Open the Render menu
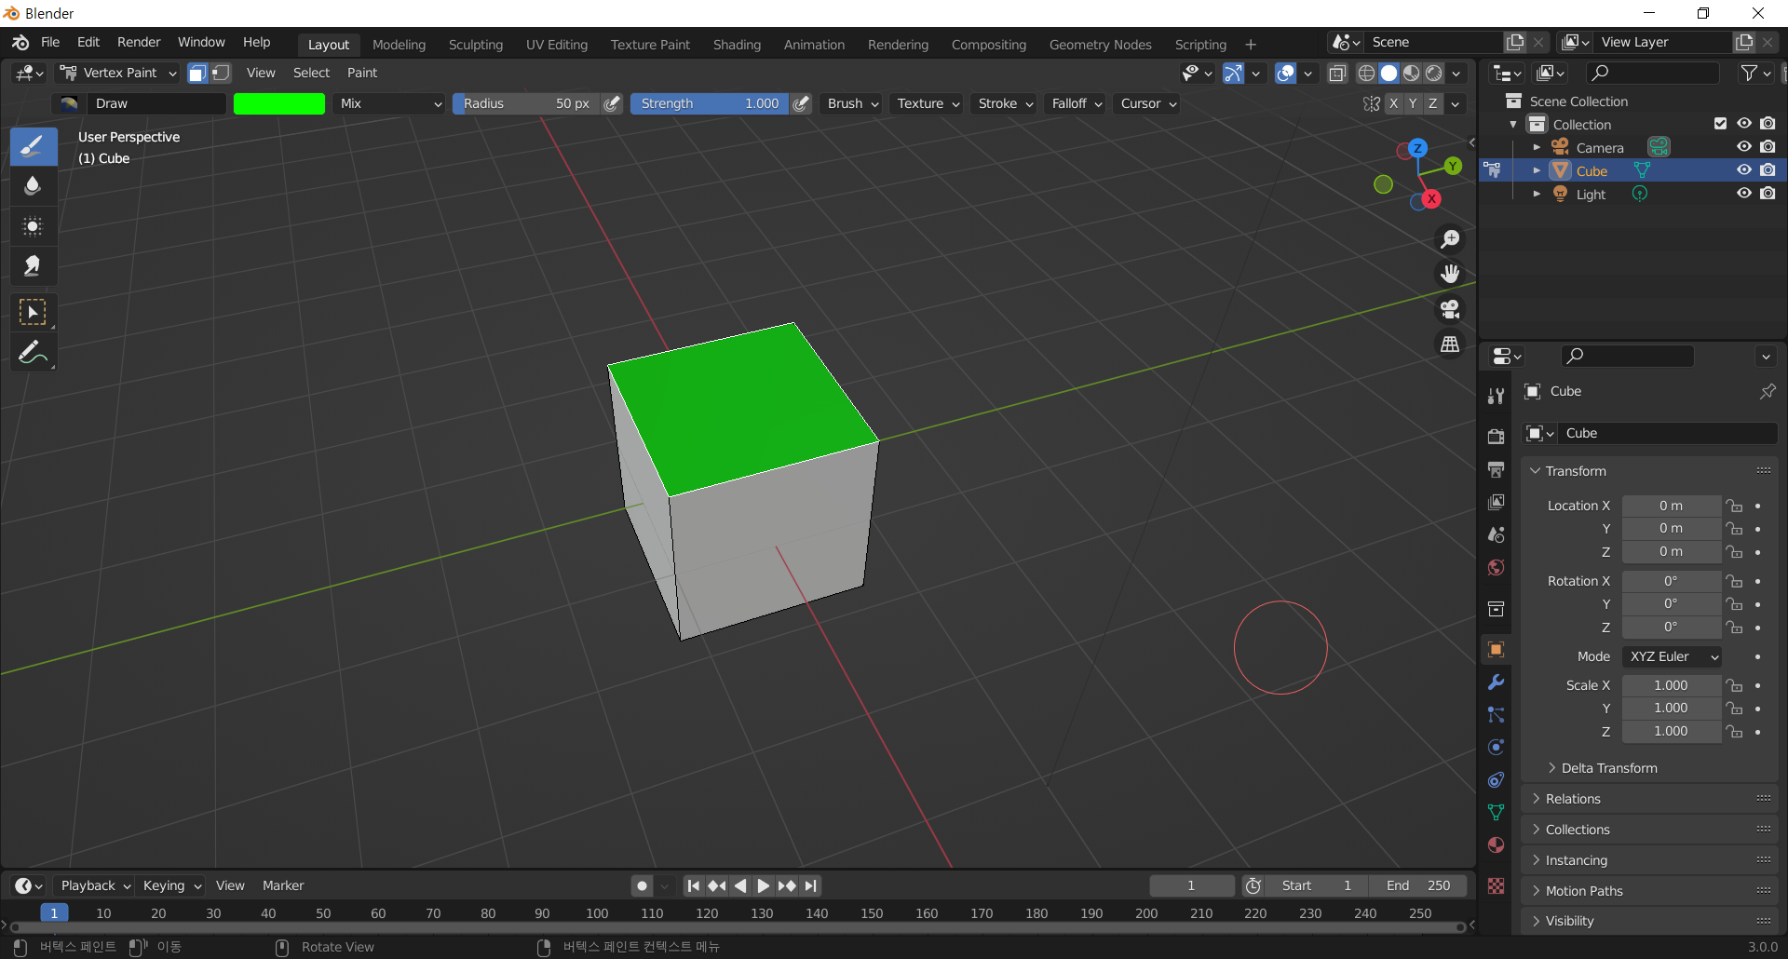 (139, 42)
